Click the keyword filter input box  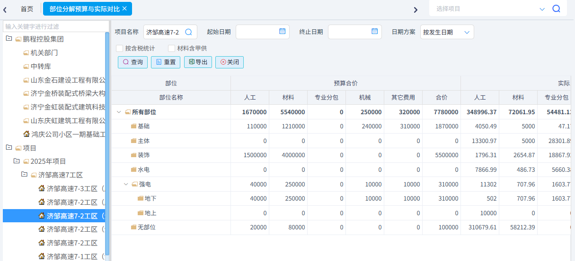coord(56,26)
